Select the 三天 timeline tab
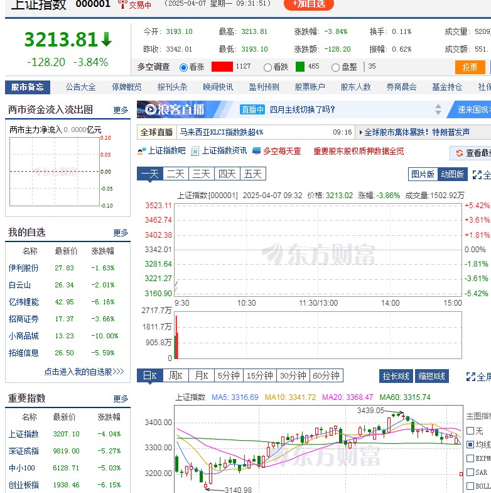Screen dimensions: 491x493 [x=201, y=174]
